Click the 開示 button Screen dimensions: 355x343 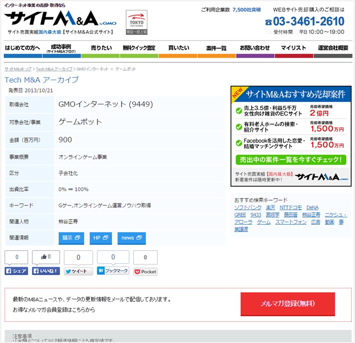(71, 238)
